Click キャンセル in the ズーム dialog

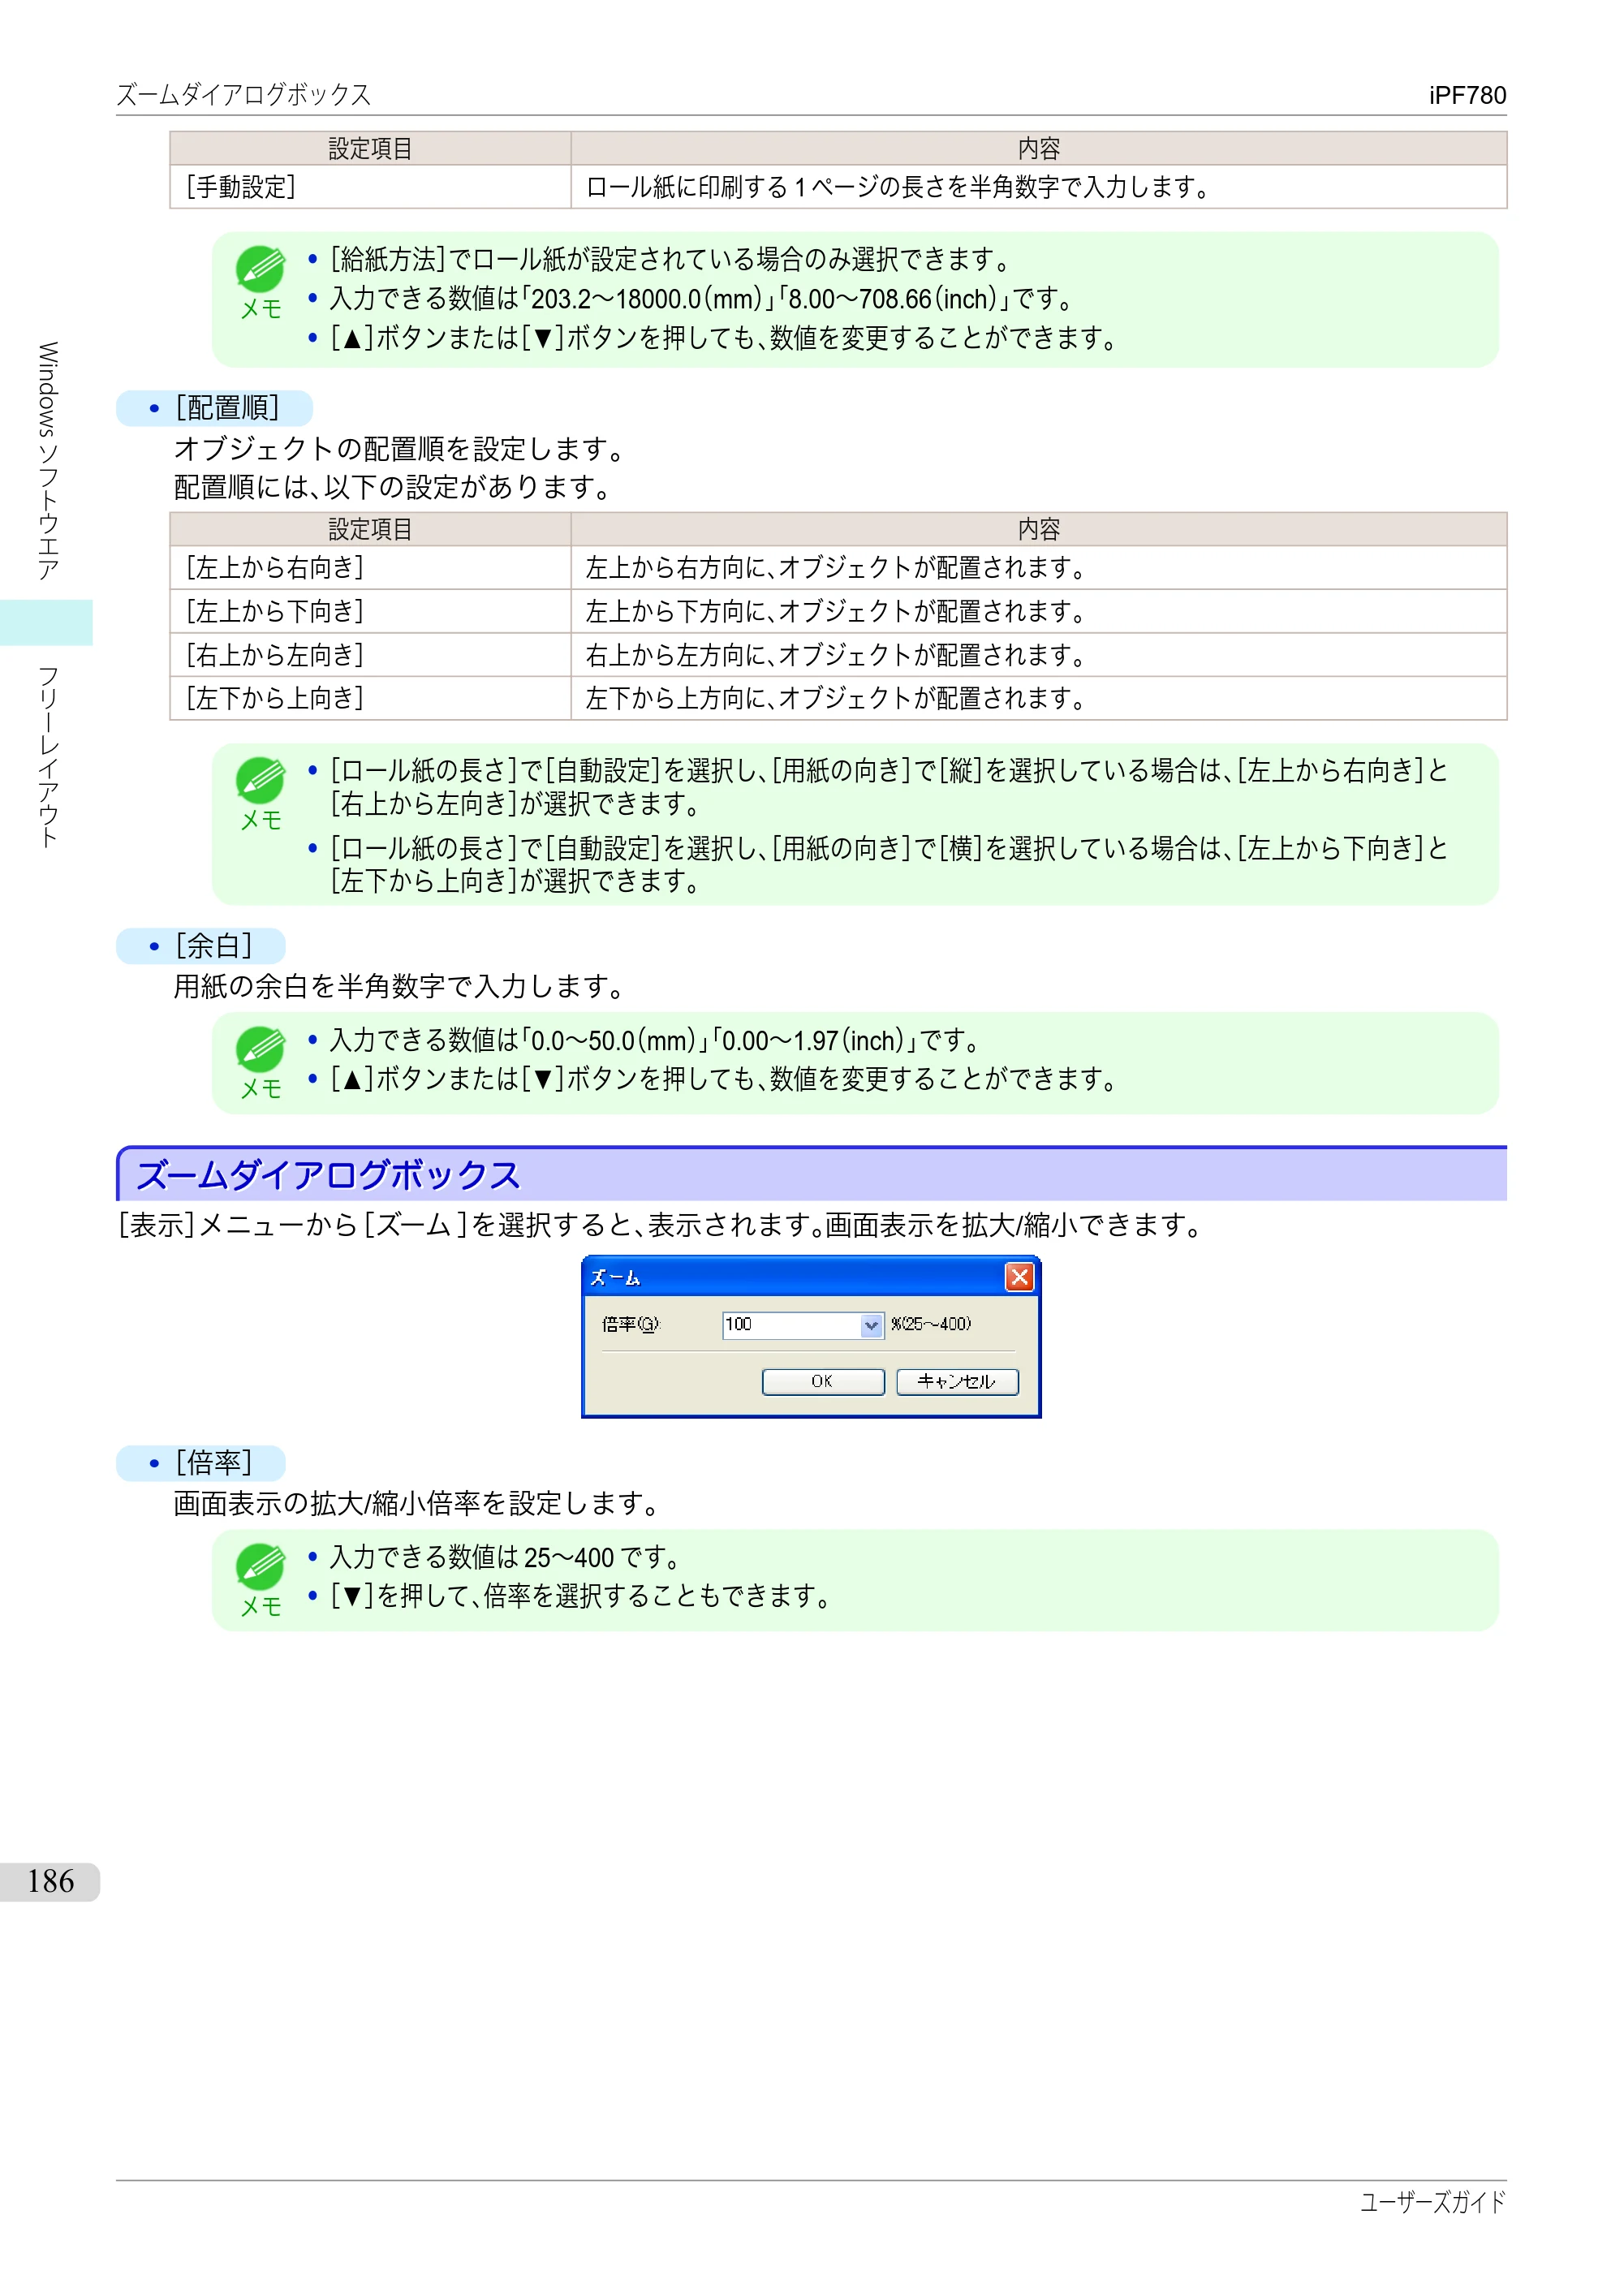pos(957,1381)
